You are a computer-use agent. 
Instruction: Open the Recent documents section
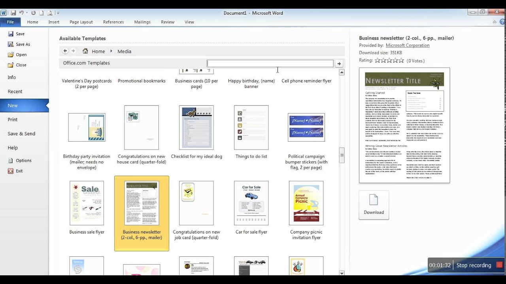coord(15,92)
